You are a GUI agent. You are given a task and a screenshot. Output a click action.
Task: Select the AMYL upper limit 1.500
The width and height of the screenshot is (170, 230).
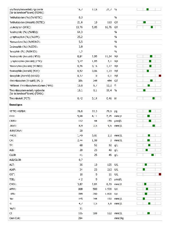click(108, 189)
